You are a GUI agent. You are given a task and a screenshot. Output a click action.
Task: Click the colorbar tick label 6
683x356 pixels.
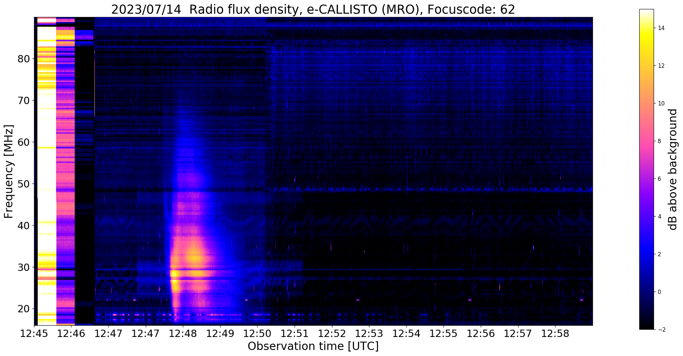coord(659,179)
